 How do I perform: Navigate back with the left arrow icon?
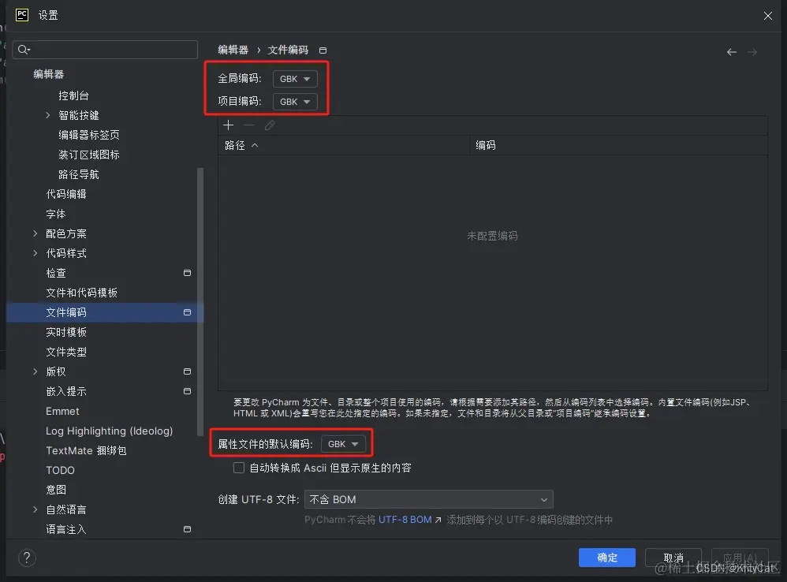(732, 50)
